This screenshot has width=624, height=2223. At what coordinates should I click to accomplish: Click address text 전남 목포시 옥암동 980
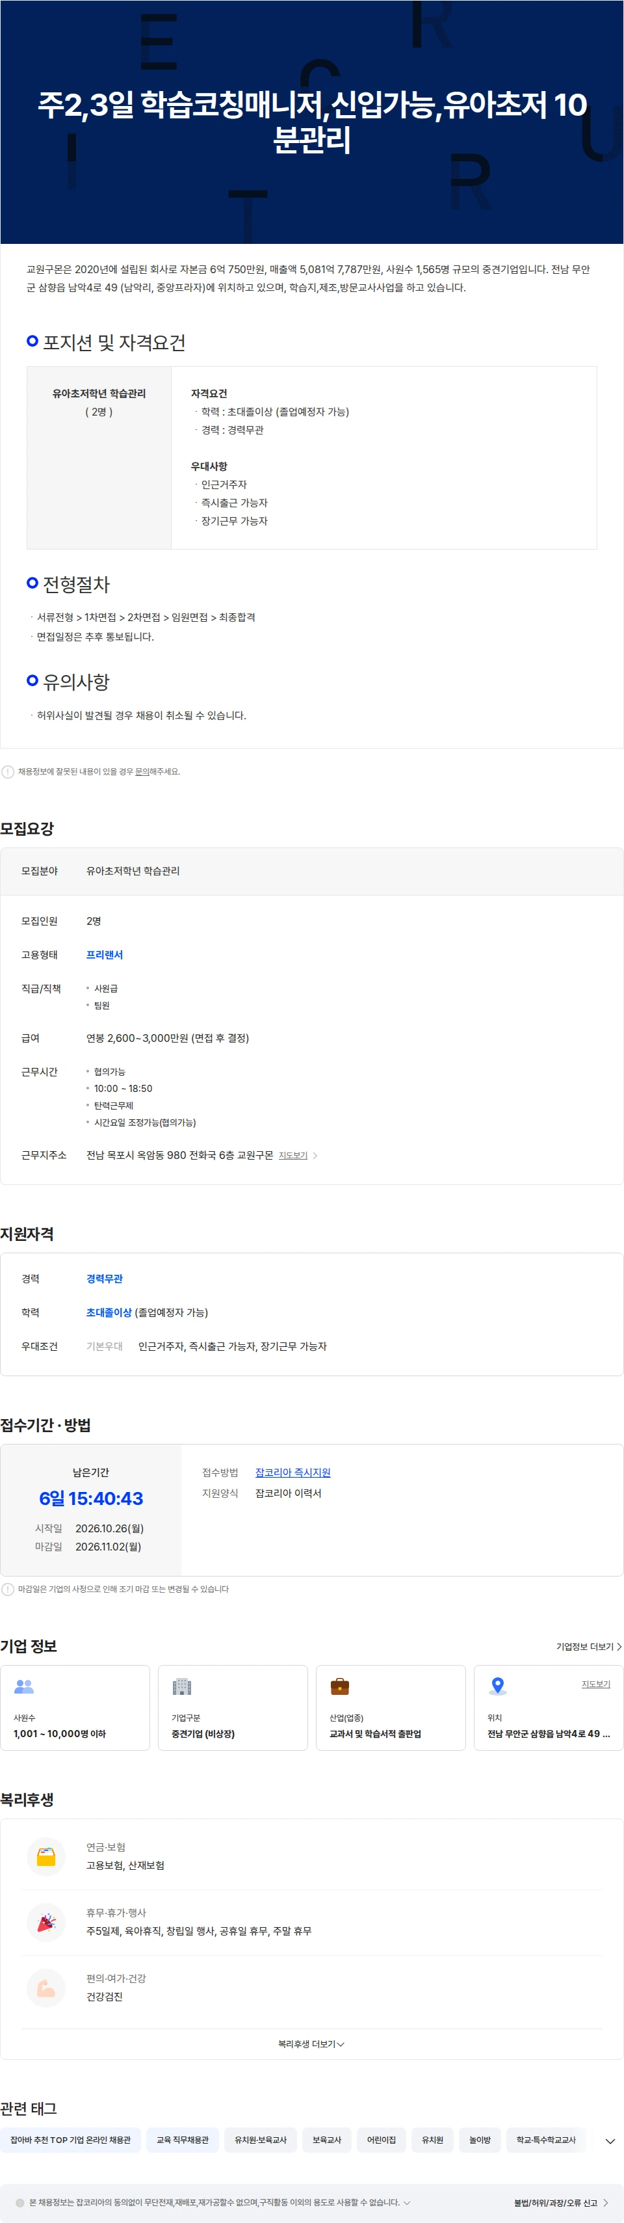179,1154
